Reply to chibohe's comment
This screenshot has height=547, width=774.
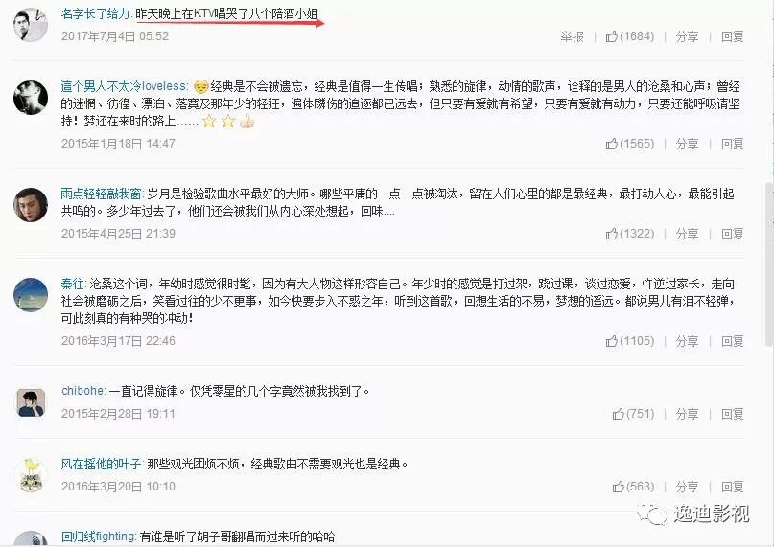[733, 414]
